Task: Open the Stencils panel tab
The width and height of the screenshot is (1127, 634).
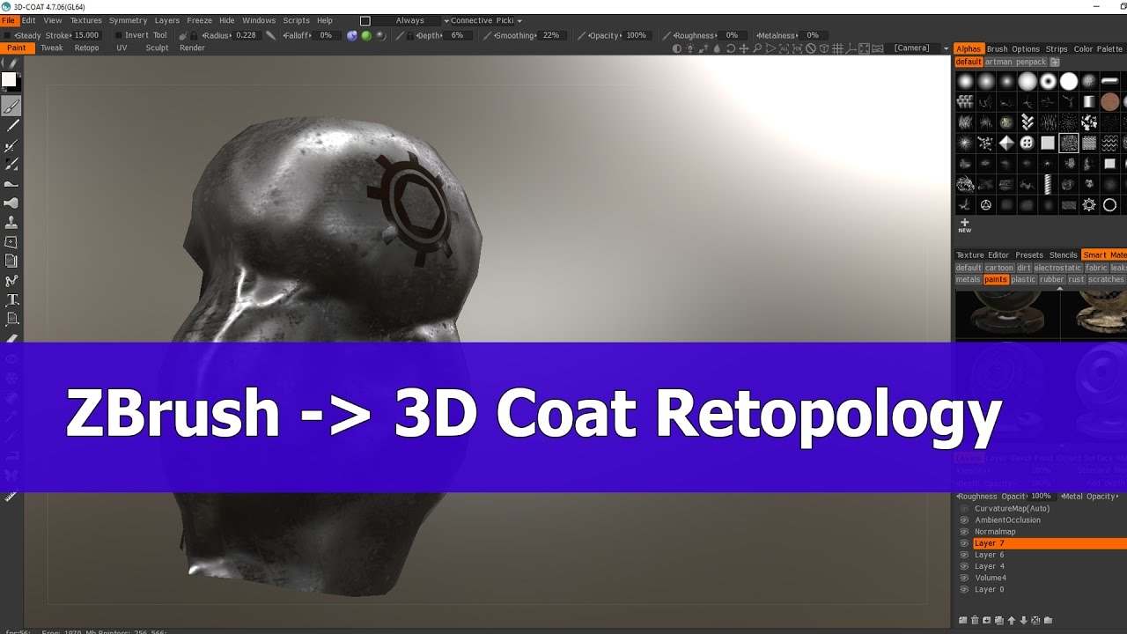Action: coord(1064,255)
